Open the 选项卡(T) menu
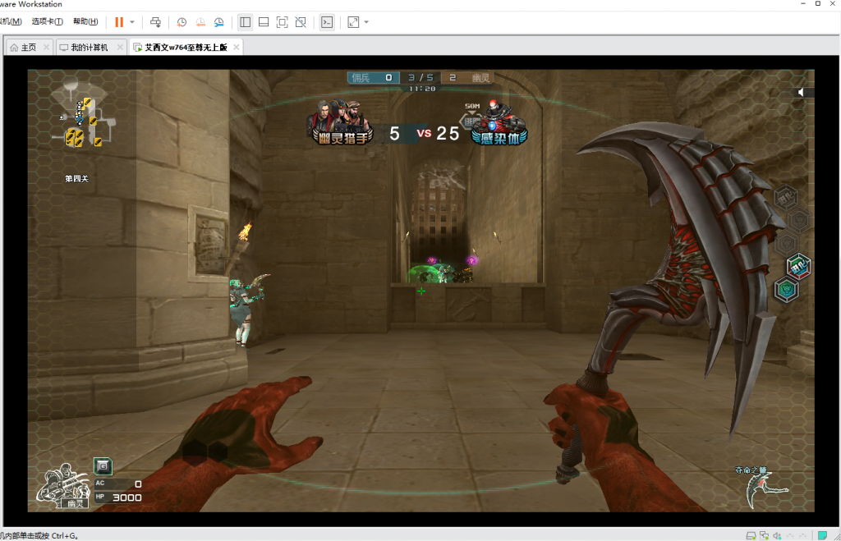This screenshot has height=541, width=841. (47, 21)
